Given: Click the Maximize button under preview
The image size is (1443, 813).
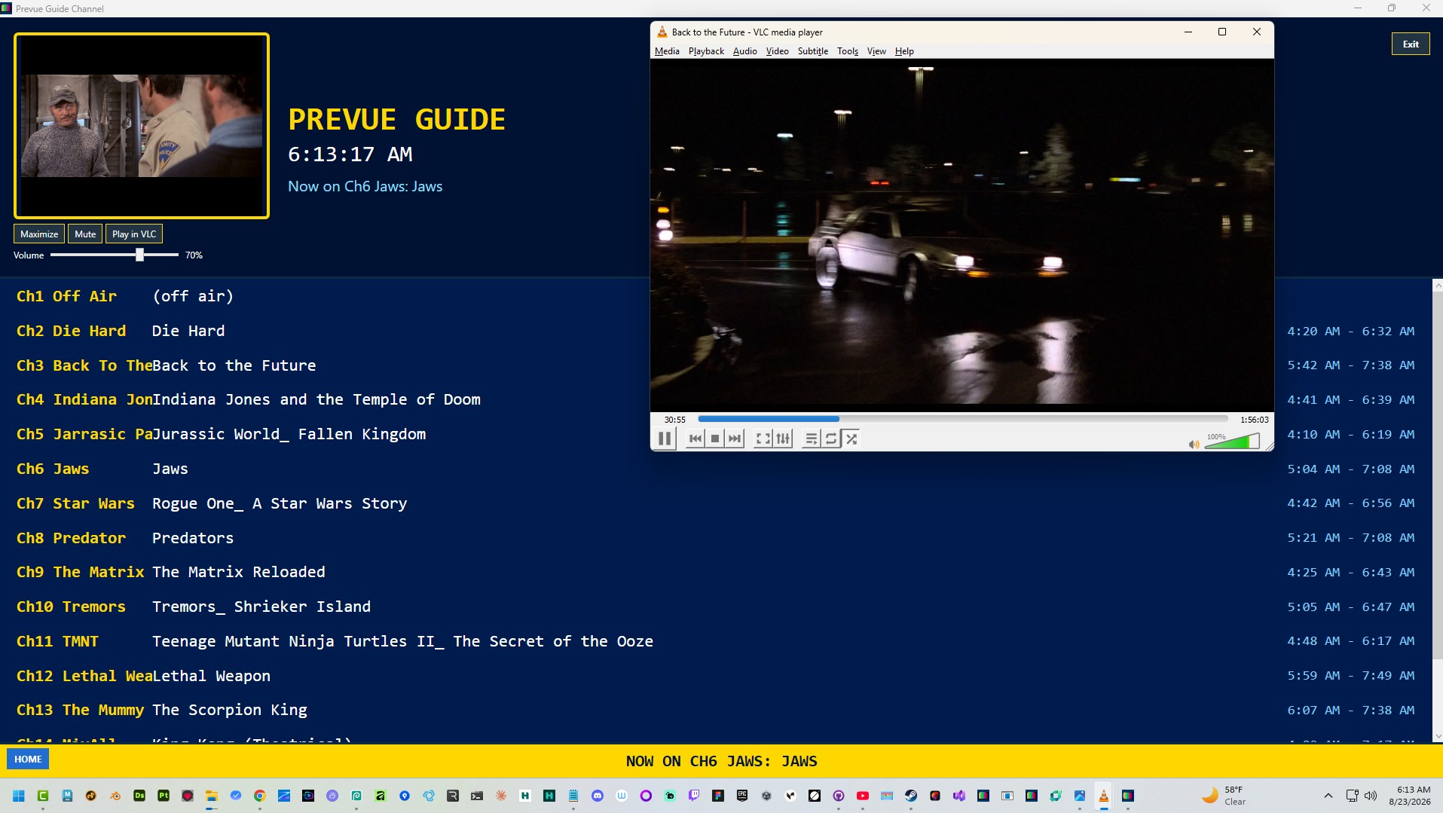Looking at the screenshot, I should pyautogui.click(x=39, y=234).
